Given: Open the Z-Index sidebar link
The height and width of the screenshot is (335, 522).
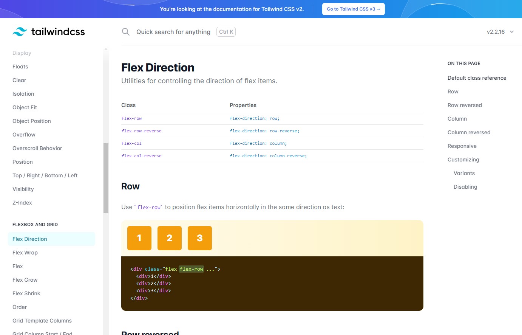Looking at the screenshot, I should coord(22,203).
